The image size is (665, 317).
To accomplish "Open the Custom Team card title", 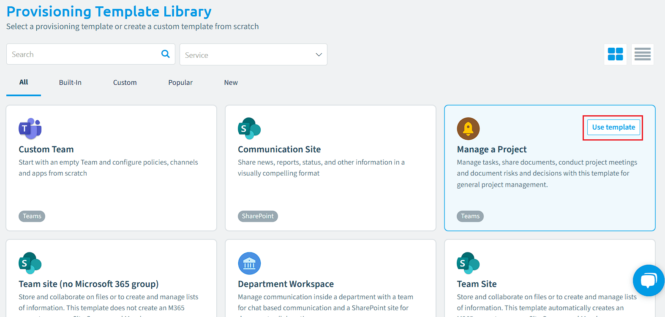I will pos(46,149).
